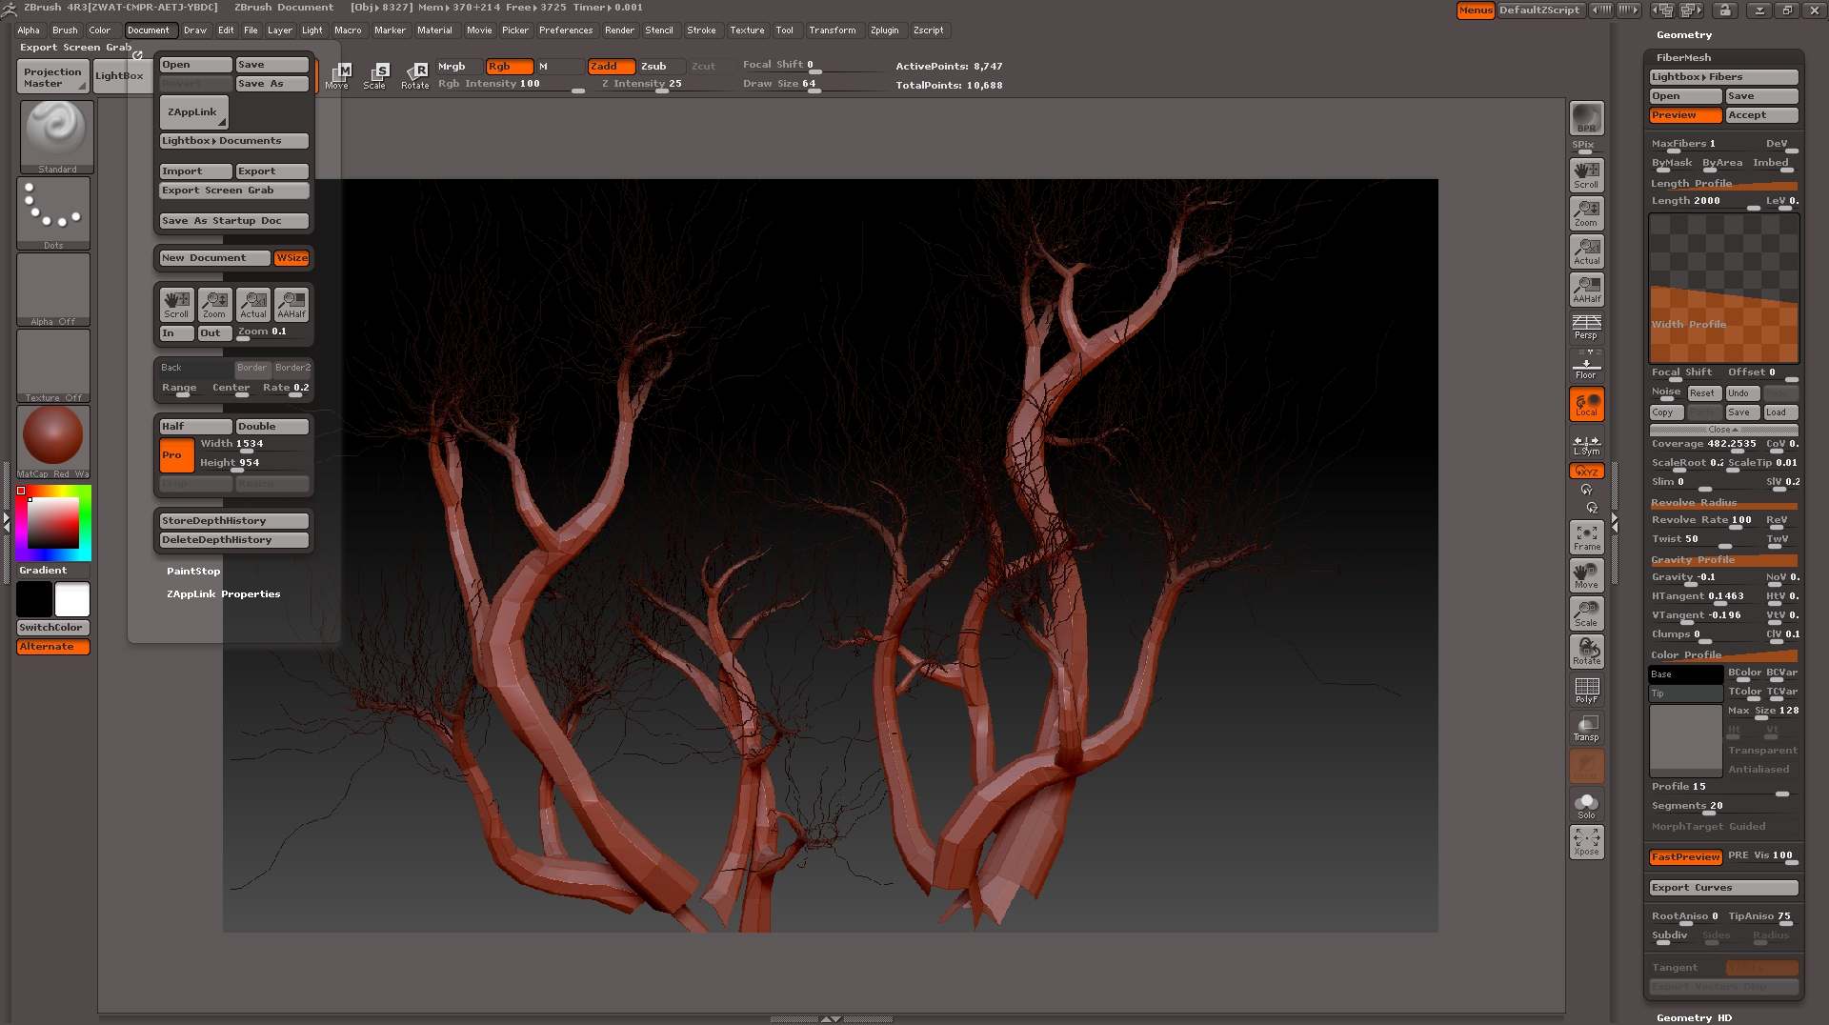1829x1025 pixels.
Task: Toggle the Persp perspective icon
Action: point(1585,327)
